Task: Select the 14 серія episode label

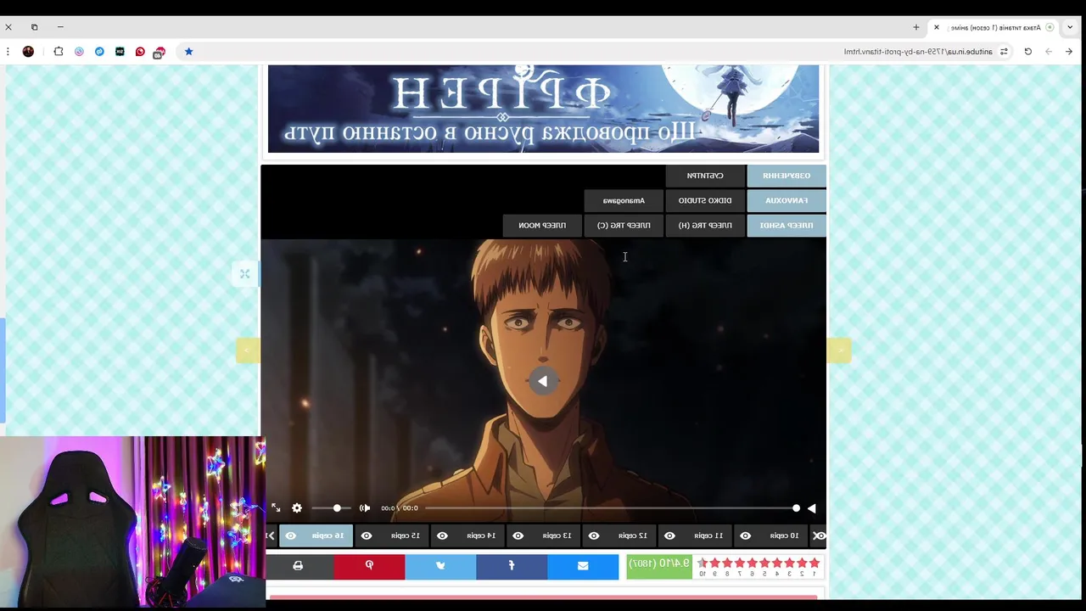Action: (x=481, y=535)
